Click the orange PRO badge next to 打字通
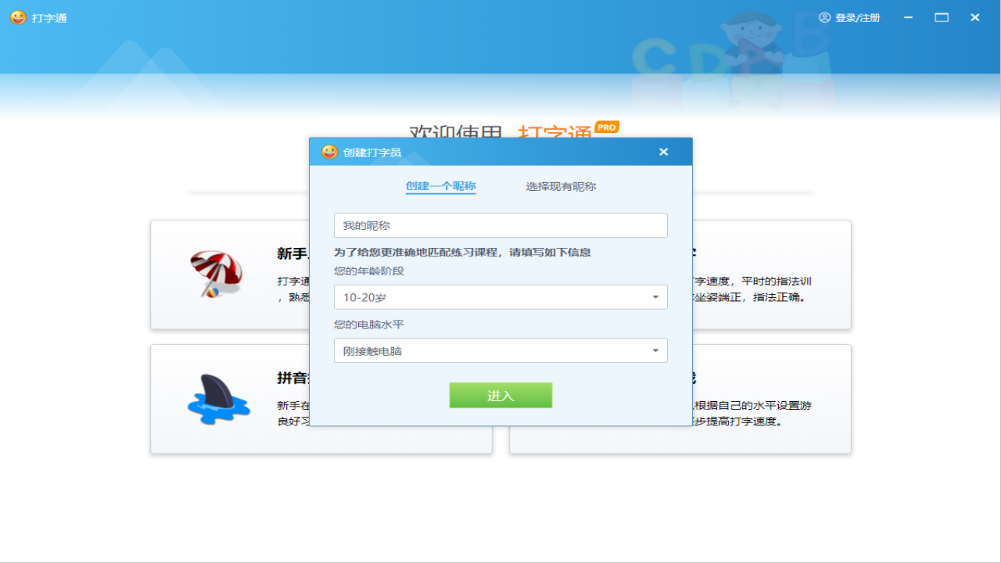The height and width of the screenshot is (563, 1001). (606, 127)
